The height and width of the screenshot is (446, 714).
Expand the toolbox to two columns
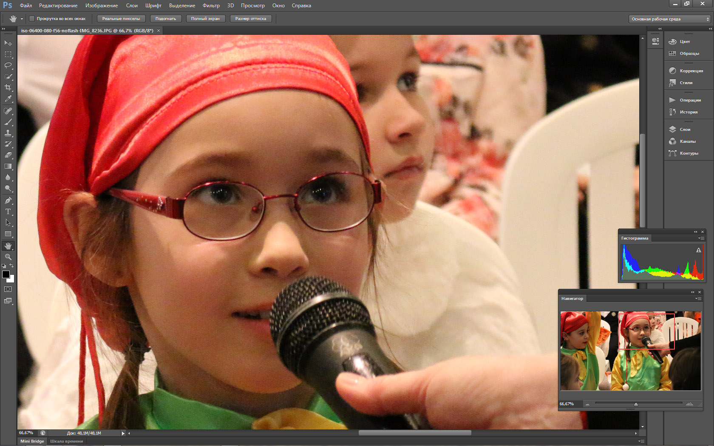4,29
